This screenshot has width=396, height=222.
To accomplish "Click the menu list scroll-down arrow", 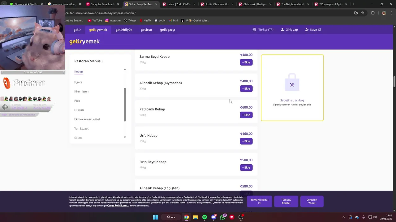I will 125,137.
